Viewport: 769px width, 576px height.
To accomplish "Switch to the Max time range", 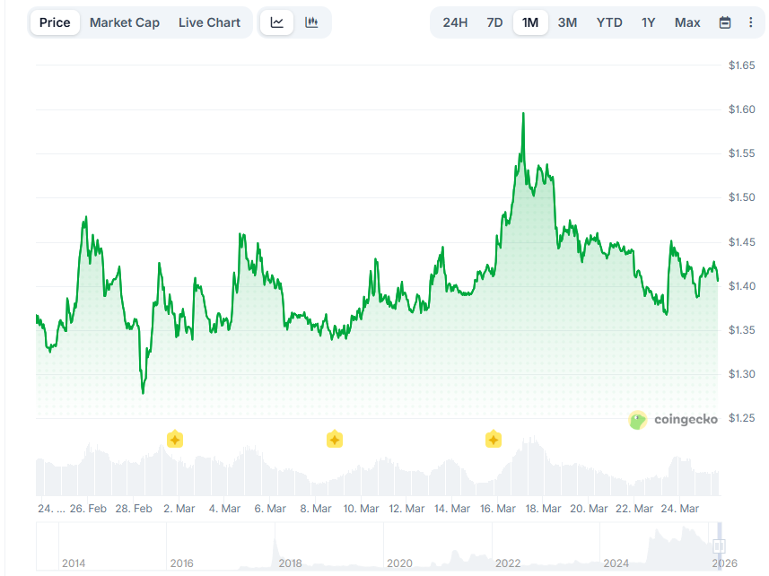I will pyautogui.click(x=687, y=22).
